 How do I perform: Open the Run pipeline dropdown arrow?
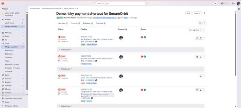pyautogui.click(x=202, y=30)
